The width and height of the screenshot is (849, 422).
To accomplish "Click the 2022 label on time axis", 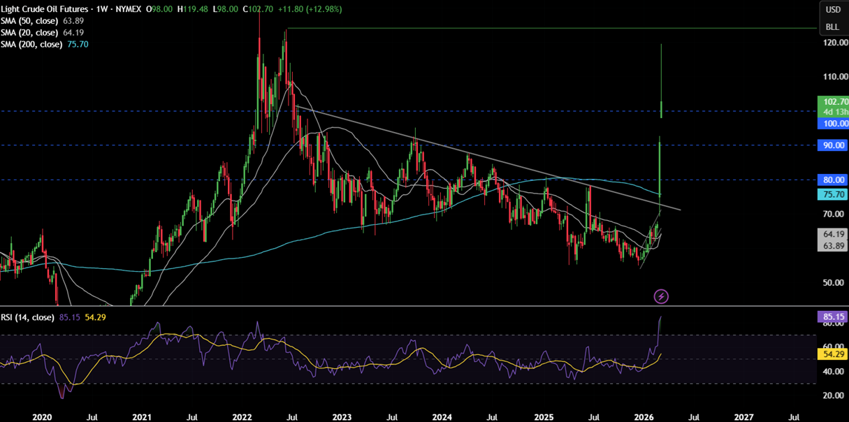I will 242,416.
